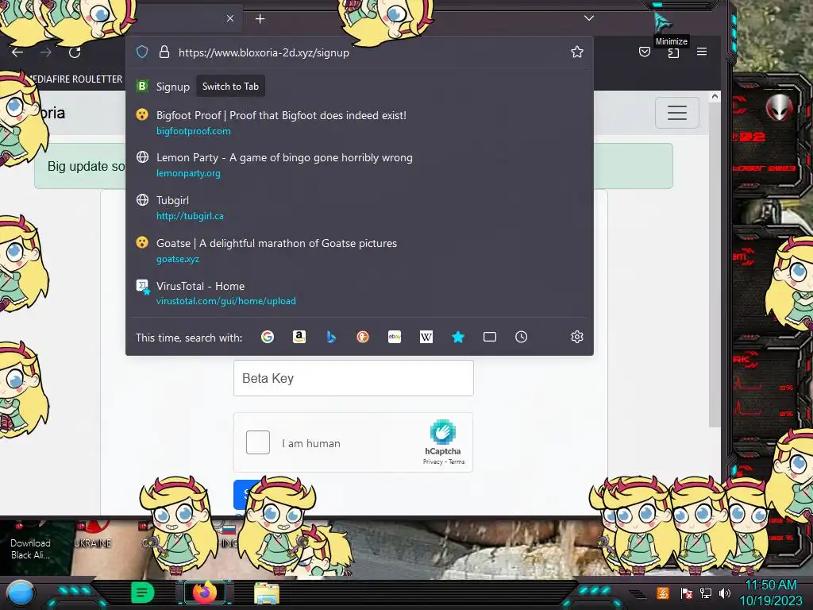Search in bookmarks with the star shortcut

(x=458, y=337)
